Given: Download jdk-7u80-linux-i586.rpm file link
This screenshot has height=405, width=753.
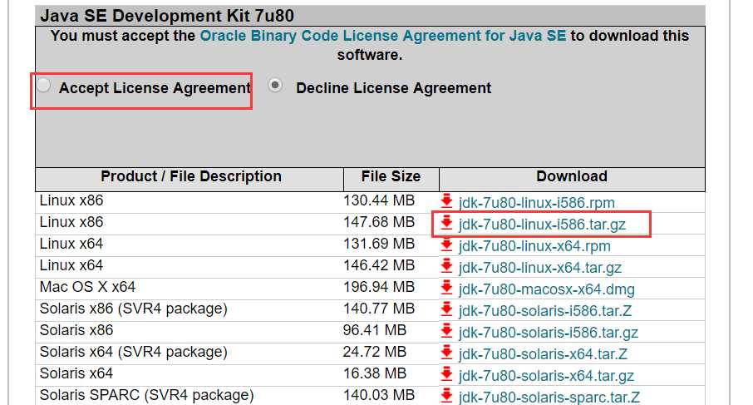Looking at the screenshot, I should 536,203.
